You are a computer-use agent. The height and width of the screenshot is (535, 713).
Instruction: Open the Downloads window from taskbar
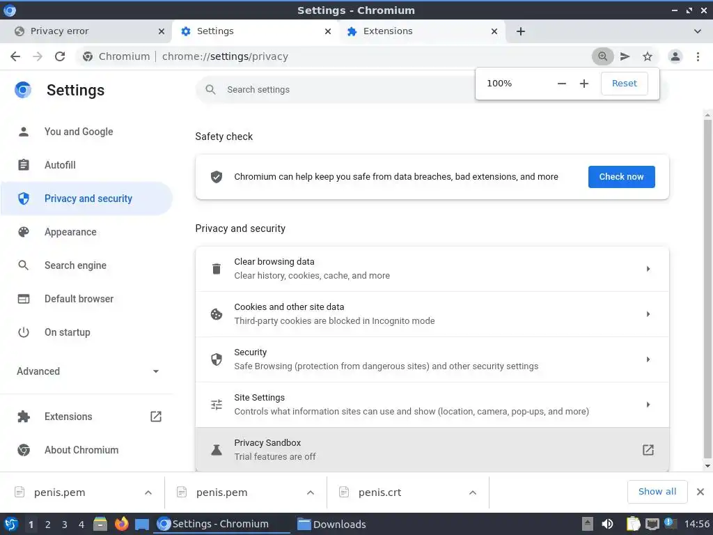pos(331,525)
